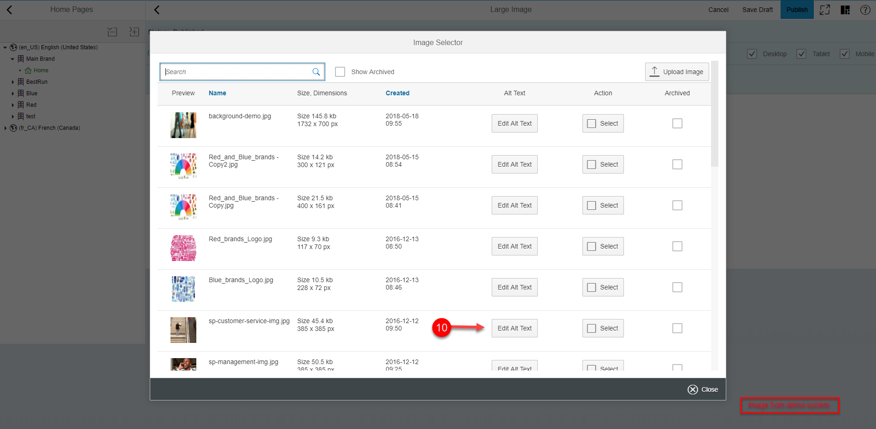876x429 pixels.
Task: Check Archived box for Red_and_Blue_brands - Copy2.jpg
Action: [x=677, y=164]
